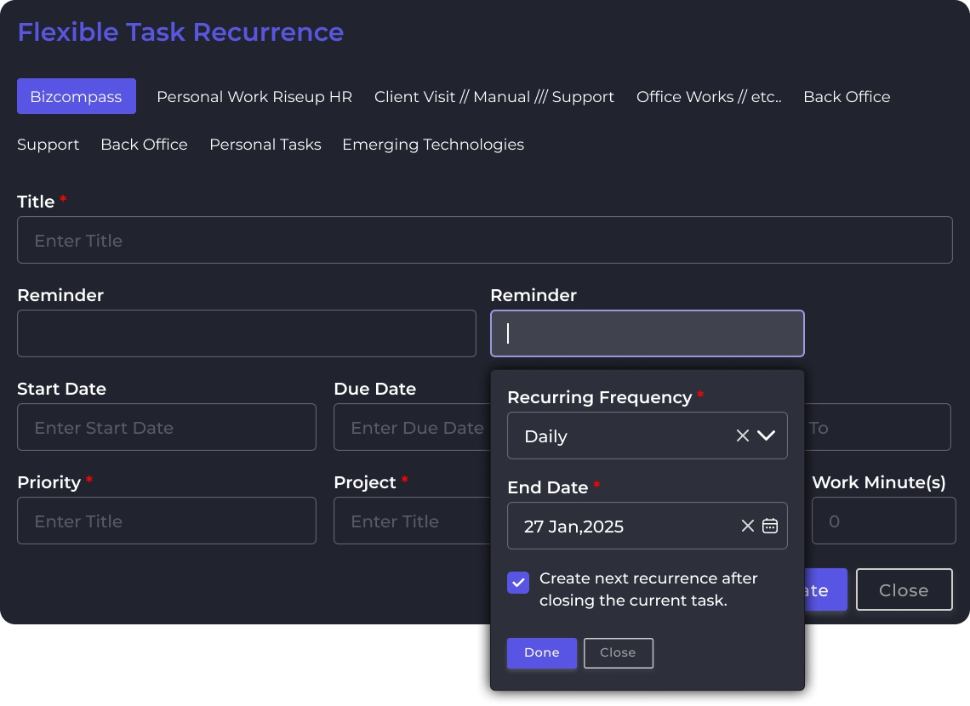
Task: Expand the Recurring Frequency dropdown arrow
Action: [x=766, y=436]
